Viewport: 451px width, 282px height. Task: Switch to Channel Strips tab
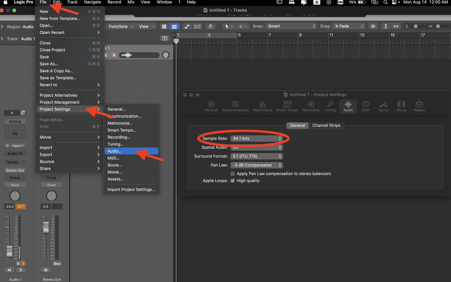(326, 125)
